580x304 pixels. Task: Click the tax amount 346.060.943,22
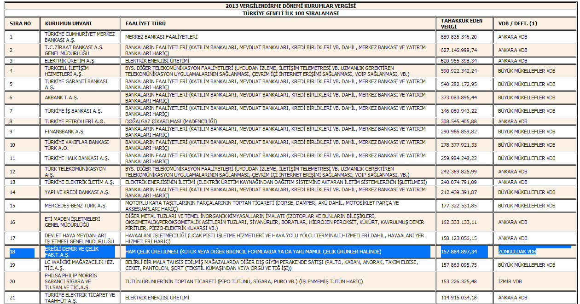coord(458,111)
